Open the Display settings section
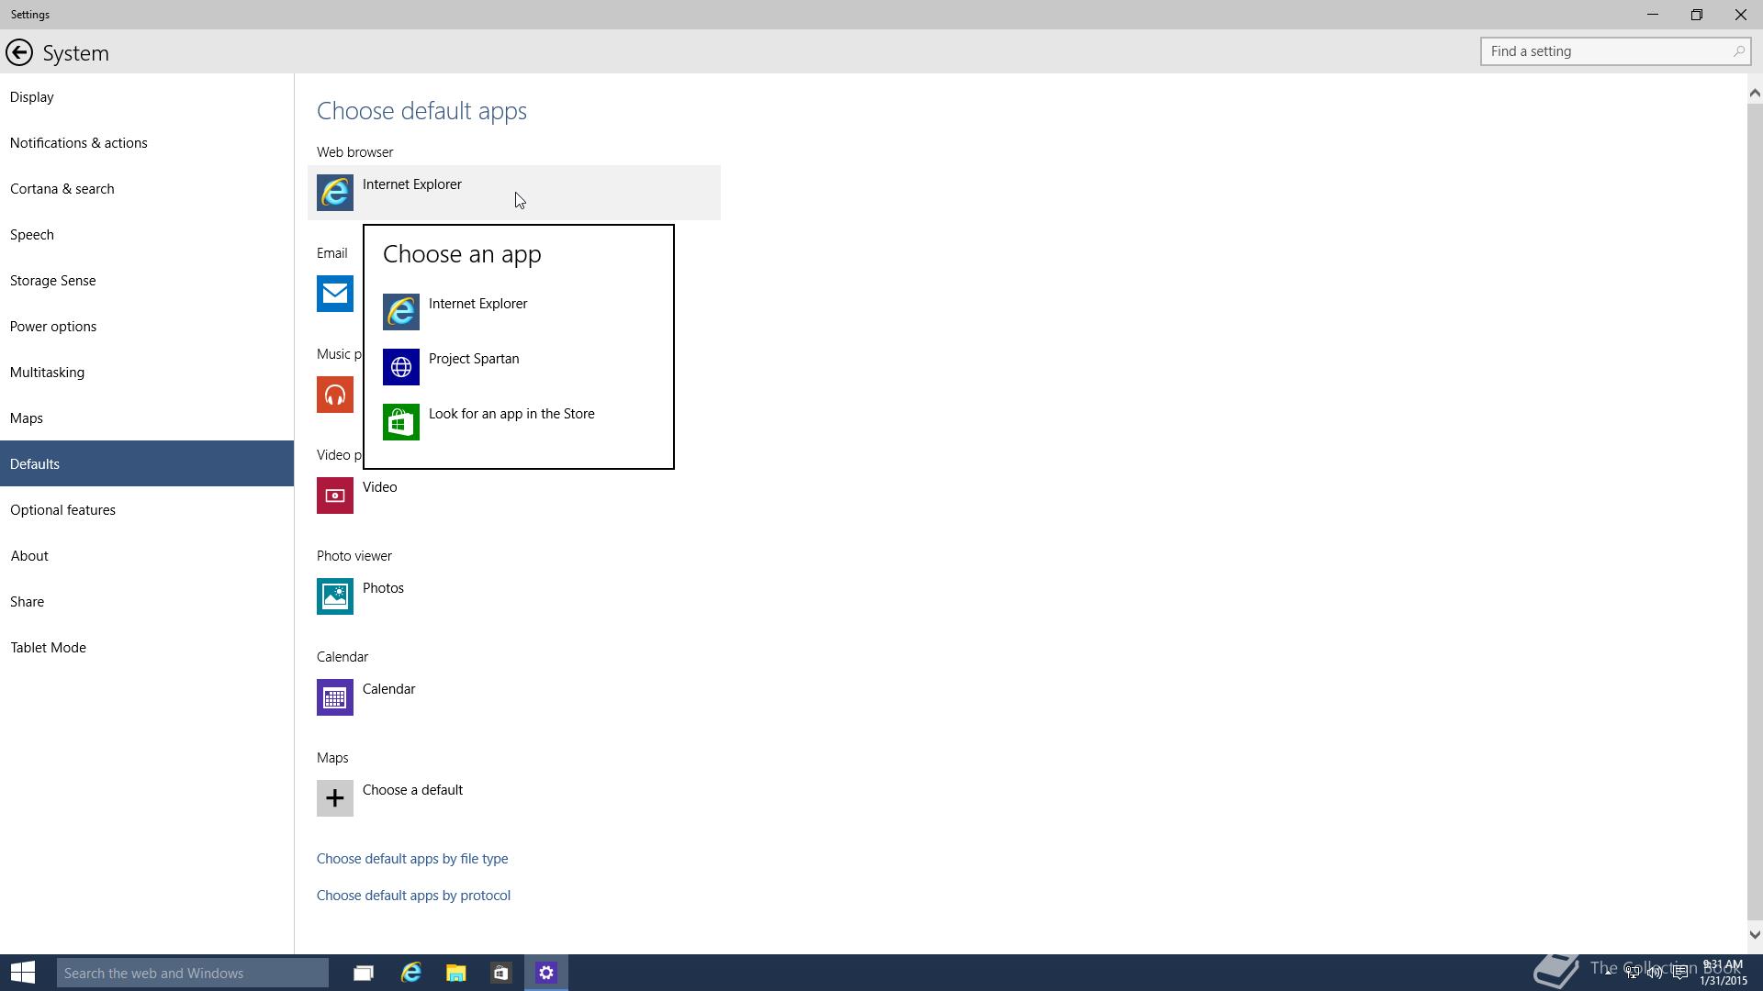 click(147, 96)
